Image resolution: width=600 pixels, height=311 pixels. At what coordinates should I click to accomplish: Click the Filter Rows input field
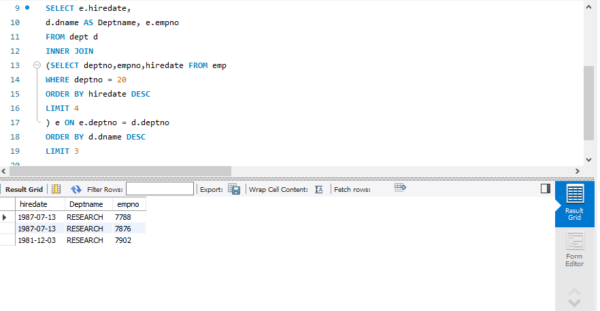(x=160, y=189)
